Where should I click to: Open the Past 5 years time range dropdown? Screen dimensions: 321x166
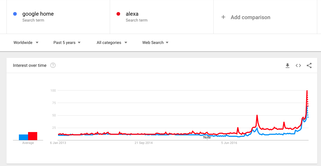pyautogui.click(x=65, y=42)
